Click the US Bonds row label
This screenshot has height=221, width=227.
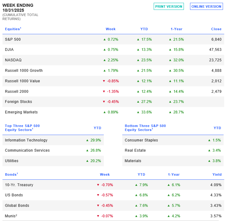pyautogui.click(x=14, y=195)
